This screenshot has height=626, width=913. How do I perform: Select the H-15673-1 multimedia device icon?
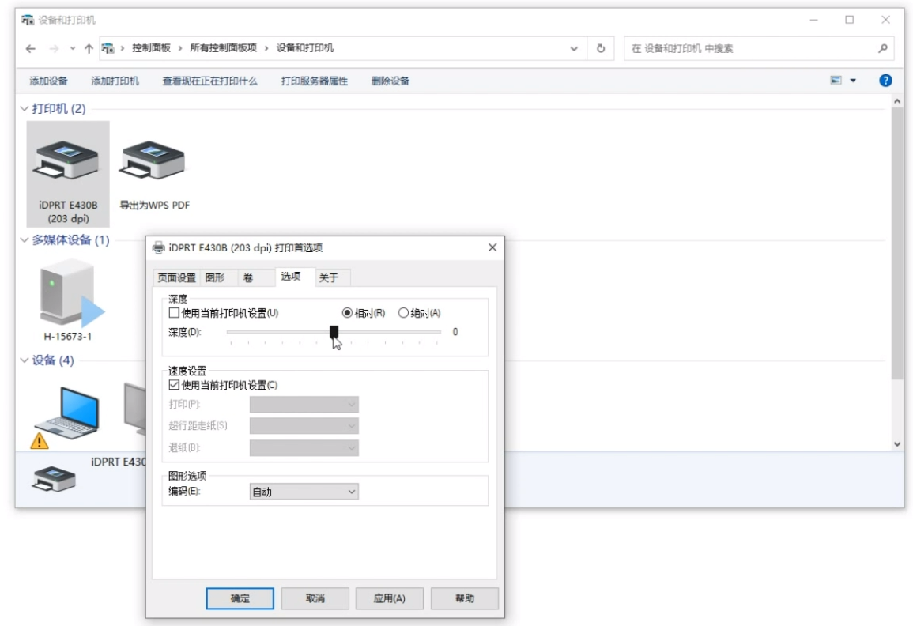pyautogui.click(x=67, y=293)
